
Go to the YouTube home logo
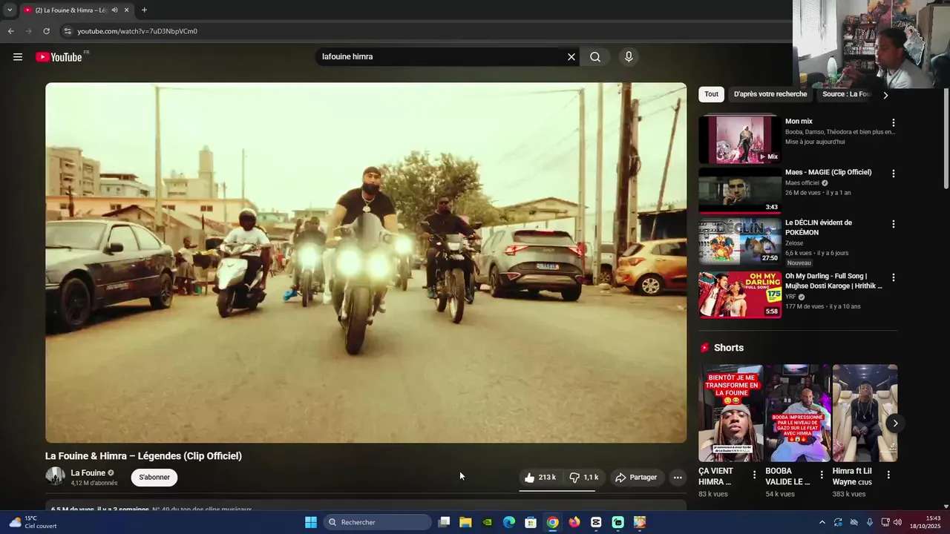[x=59, y=57]
